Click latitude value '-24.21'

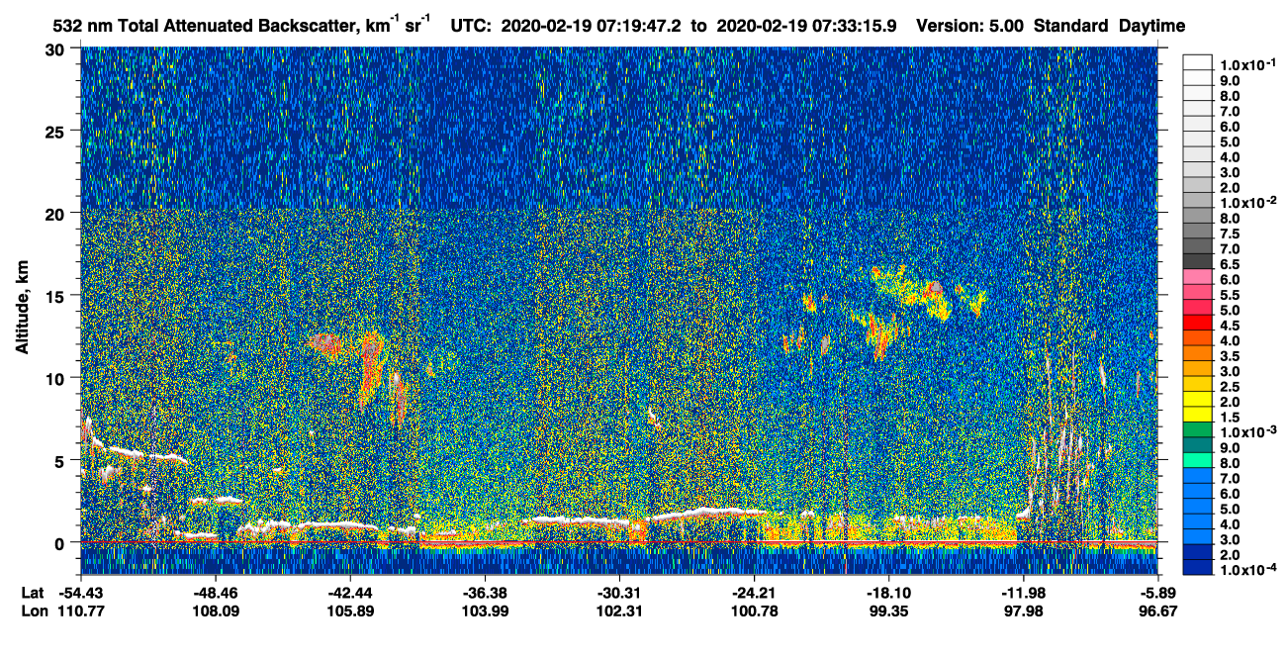755,593
